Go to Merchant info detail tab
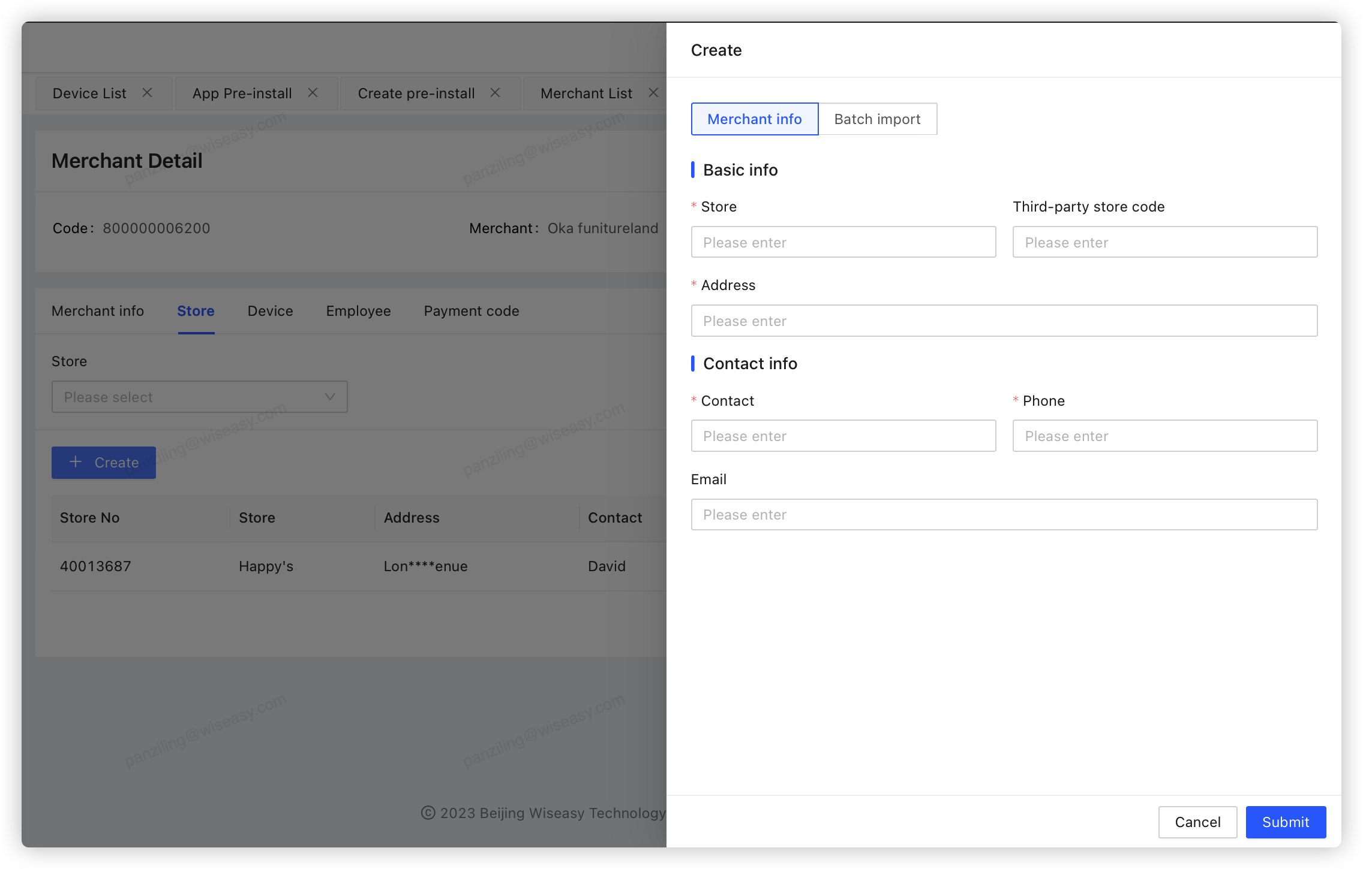This screenshot has height=869, width=1363. click(x=98, y=311)
